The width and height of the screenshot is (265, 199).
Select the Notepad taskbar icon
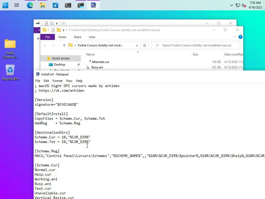pyautogui.click(x=93, y=5)
